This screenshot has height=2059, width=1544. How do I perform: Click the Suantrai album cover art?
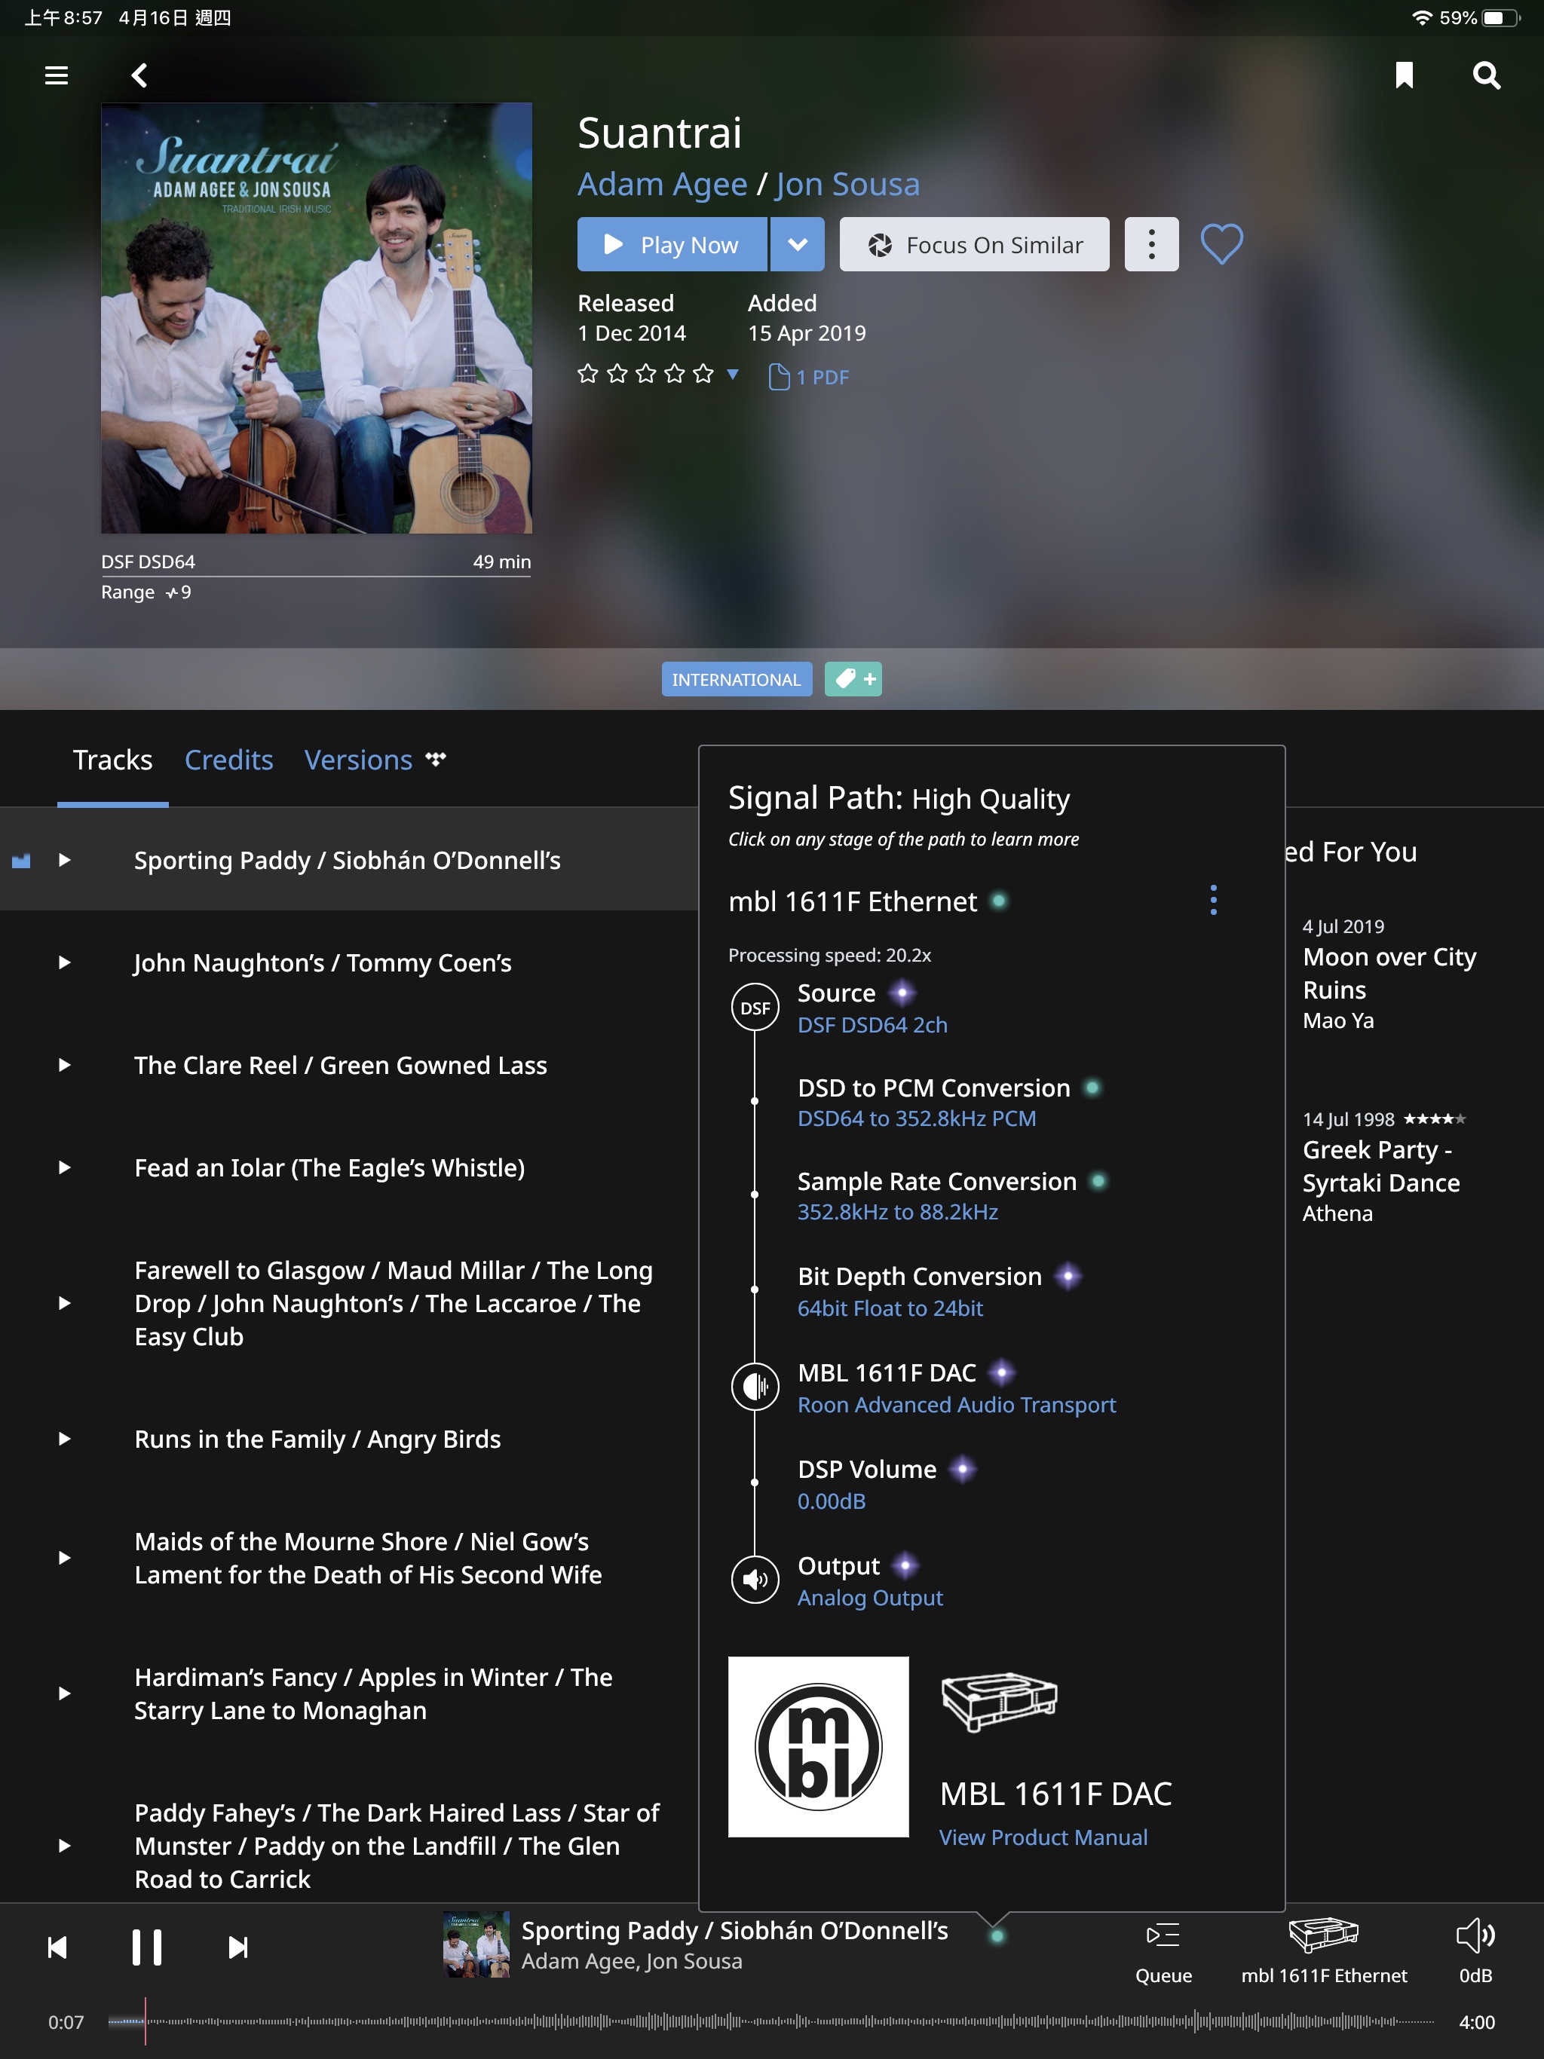point(317,318)
